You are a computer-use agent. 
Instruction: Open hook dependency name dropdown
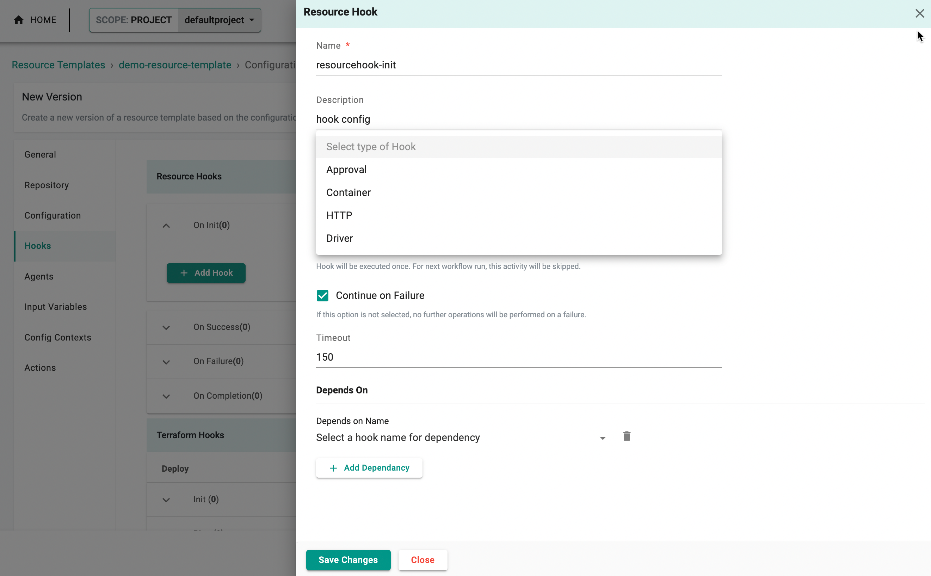pyautogui.click(x=602, y=438)
